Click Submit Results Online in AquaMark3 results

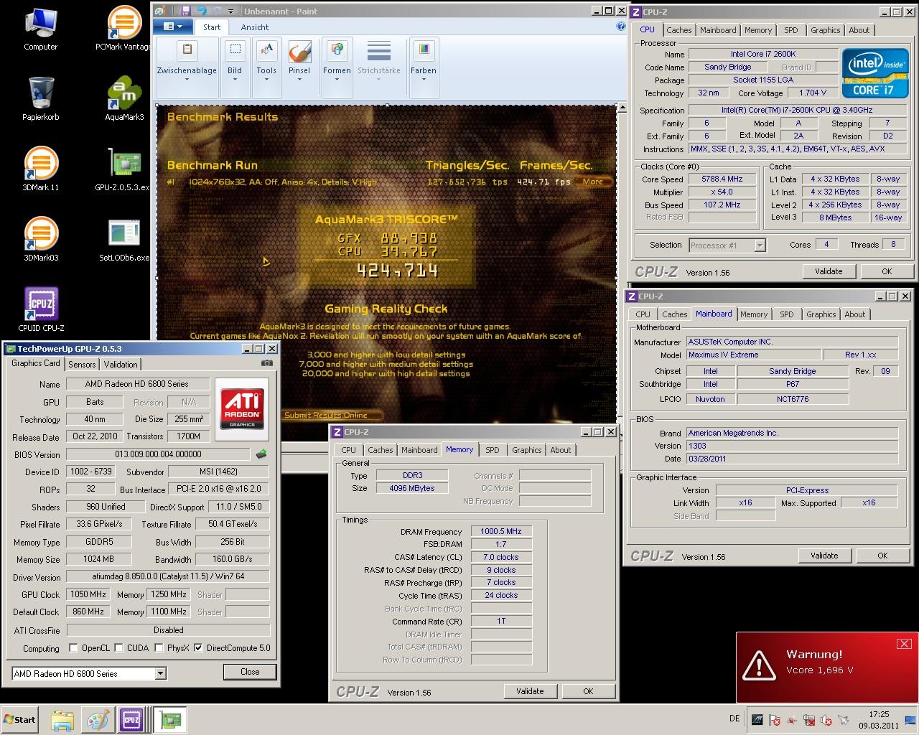pyautogui.click(x=325, y=415)
